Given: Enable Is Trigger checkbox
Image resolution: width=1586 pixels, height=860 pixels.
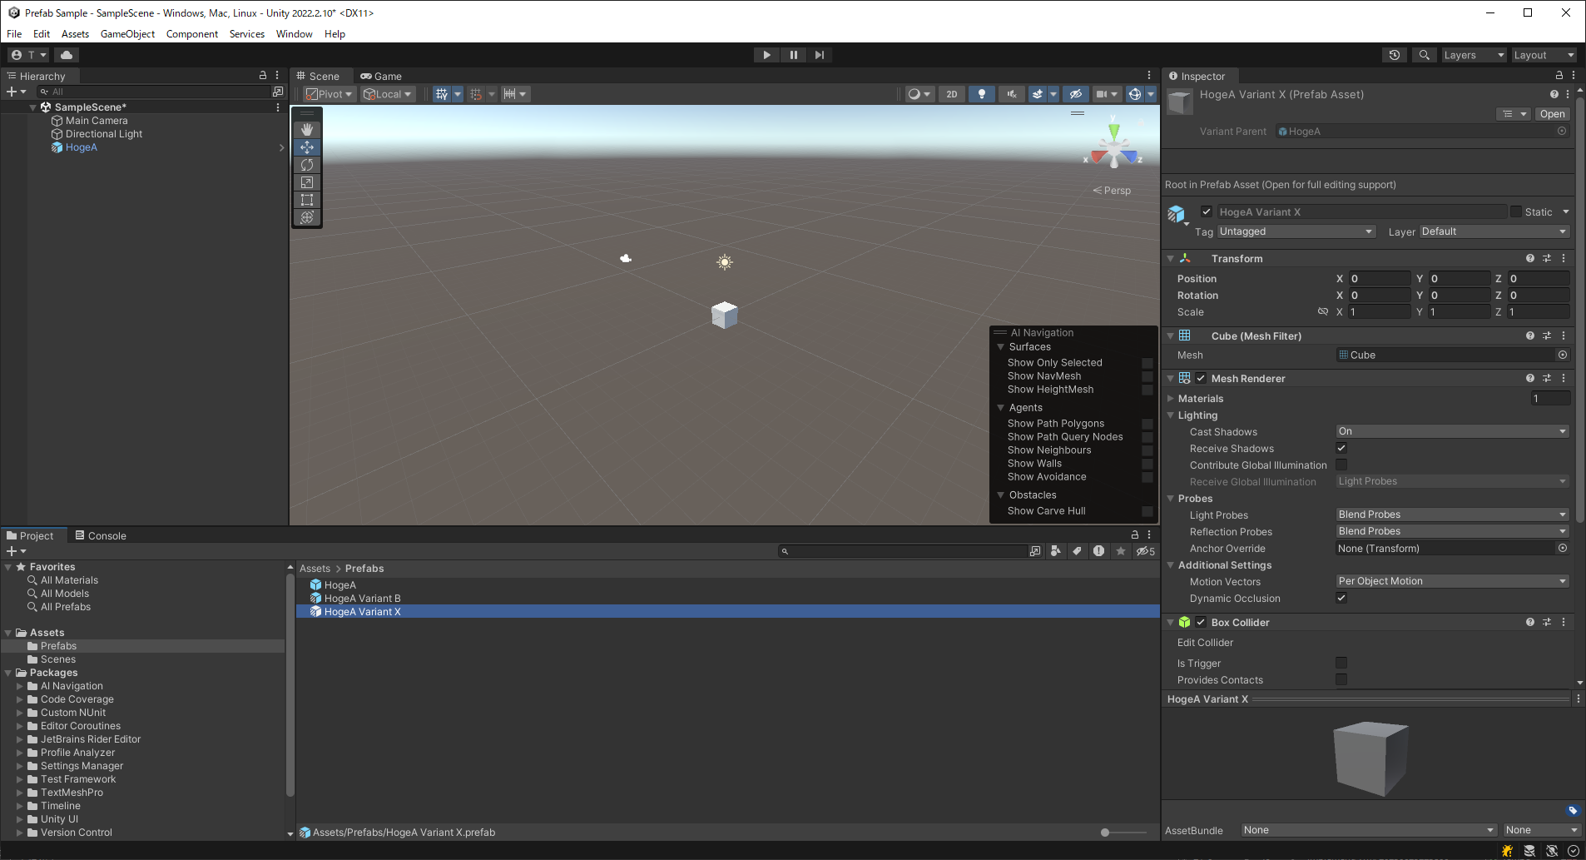Looking at the screenshot, I should tap(1341, 663).
